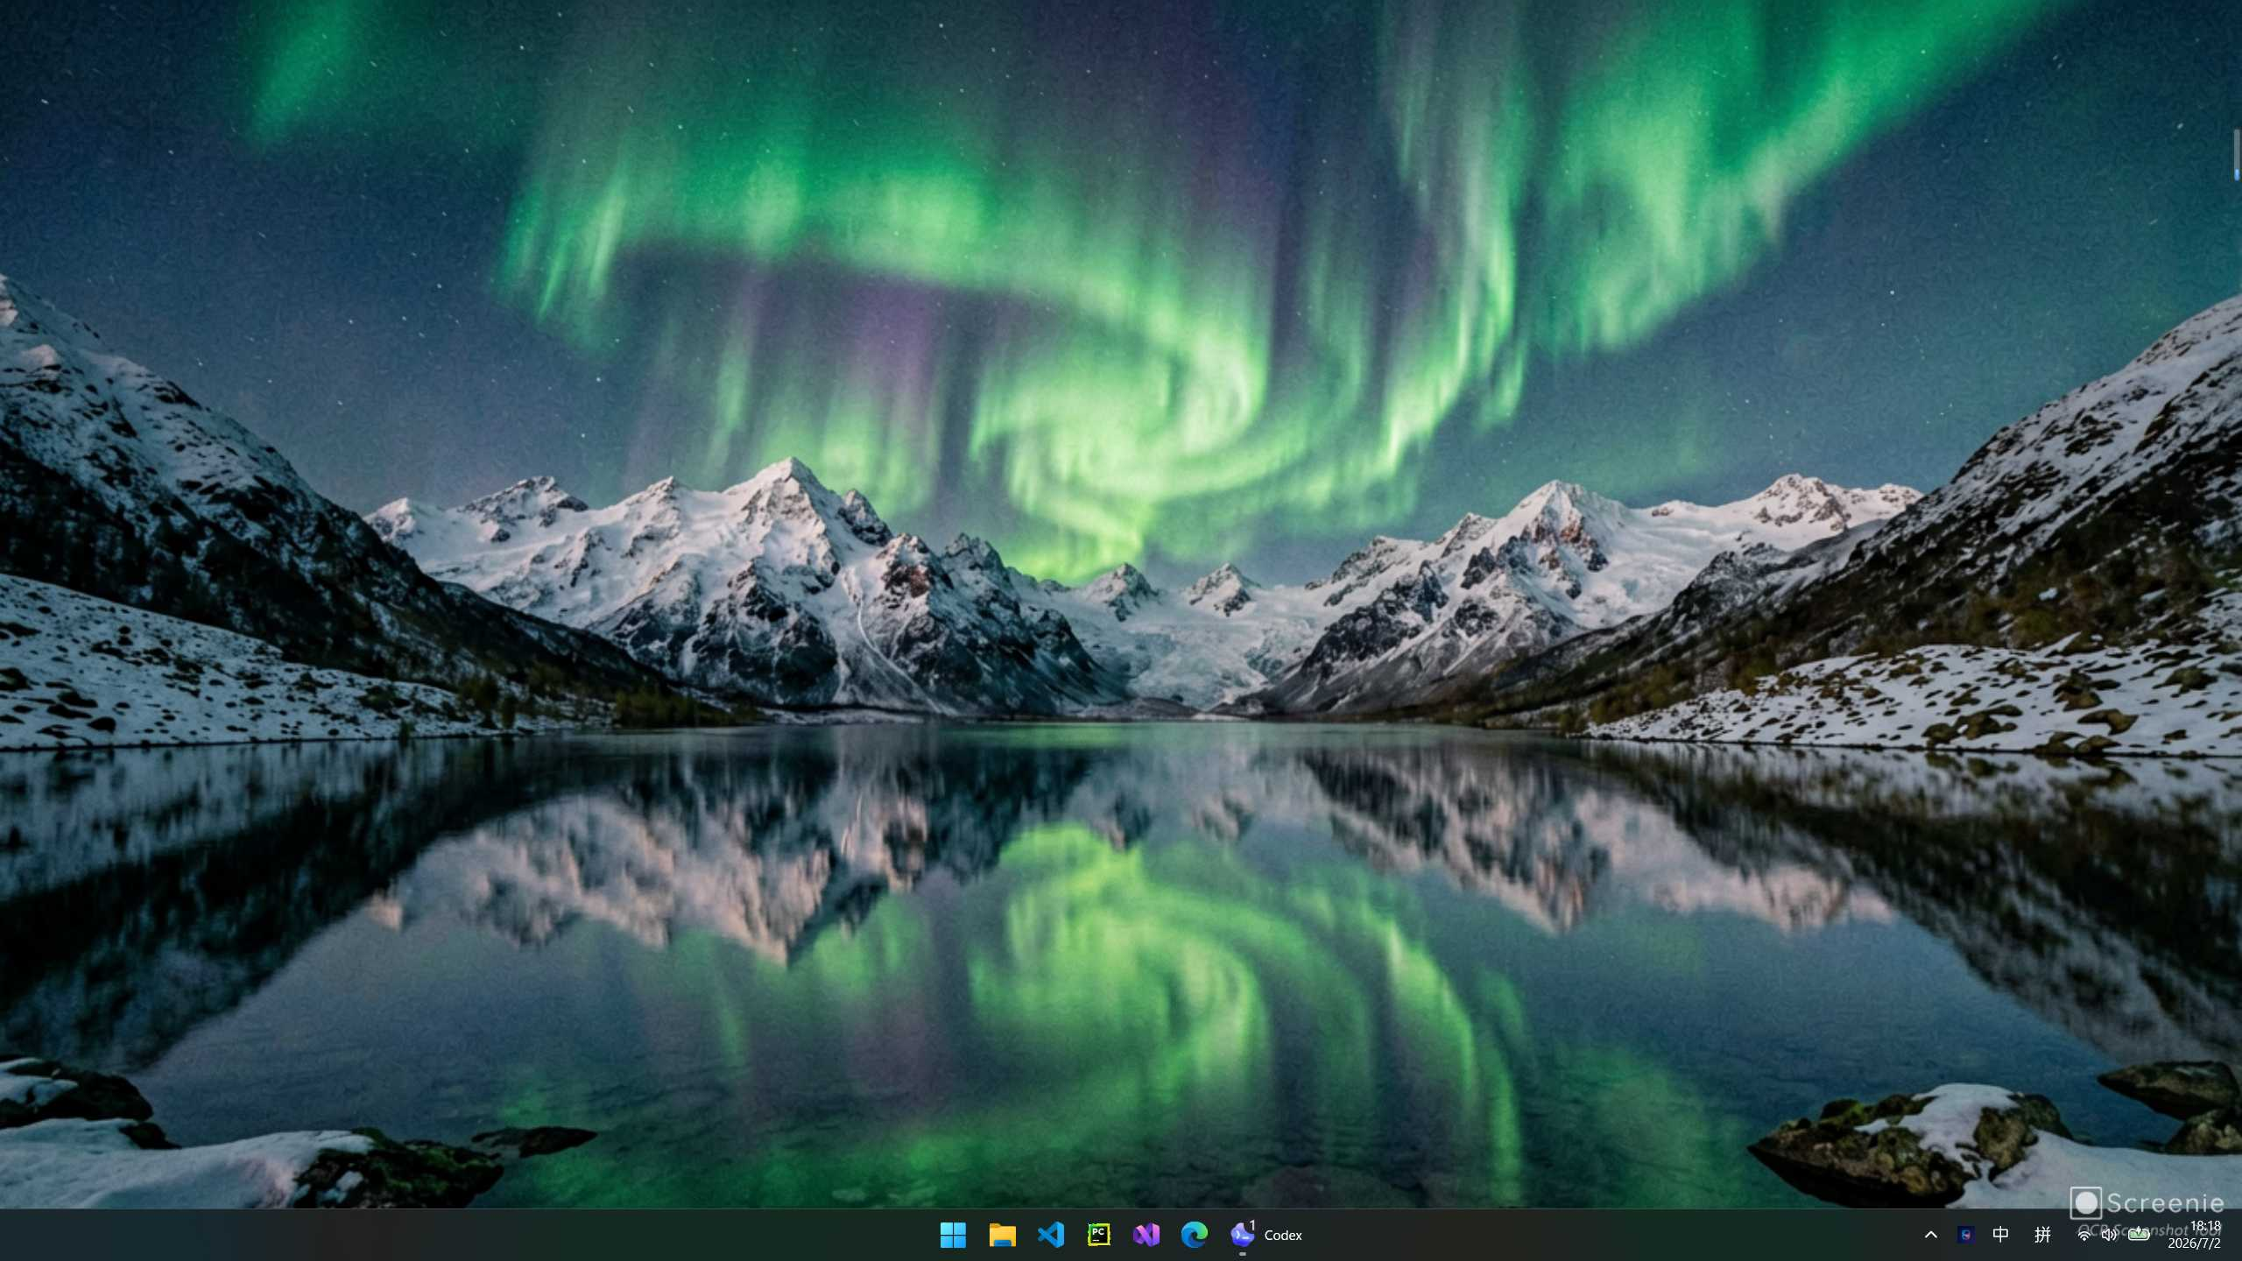Screen dimensions: 2242x1261
Task: Open the Wi-Fi network settings flyout
Action: 2084,1235
